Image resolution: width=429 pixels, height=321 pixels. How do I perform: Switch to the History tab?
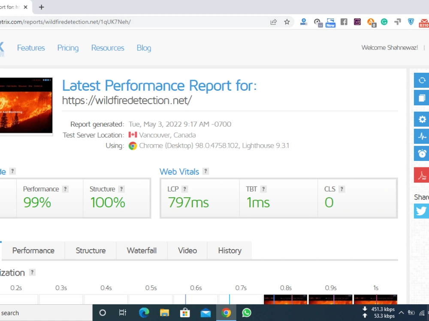pos(230,250)
